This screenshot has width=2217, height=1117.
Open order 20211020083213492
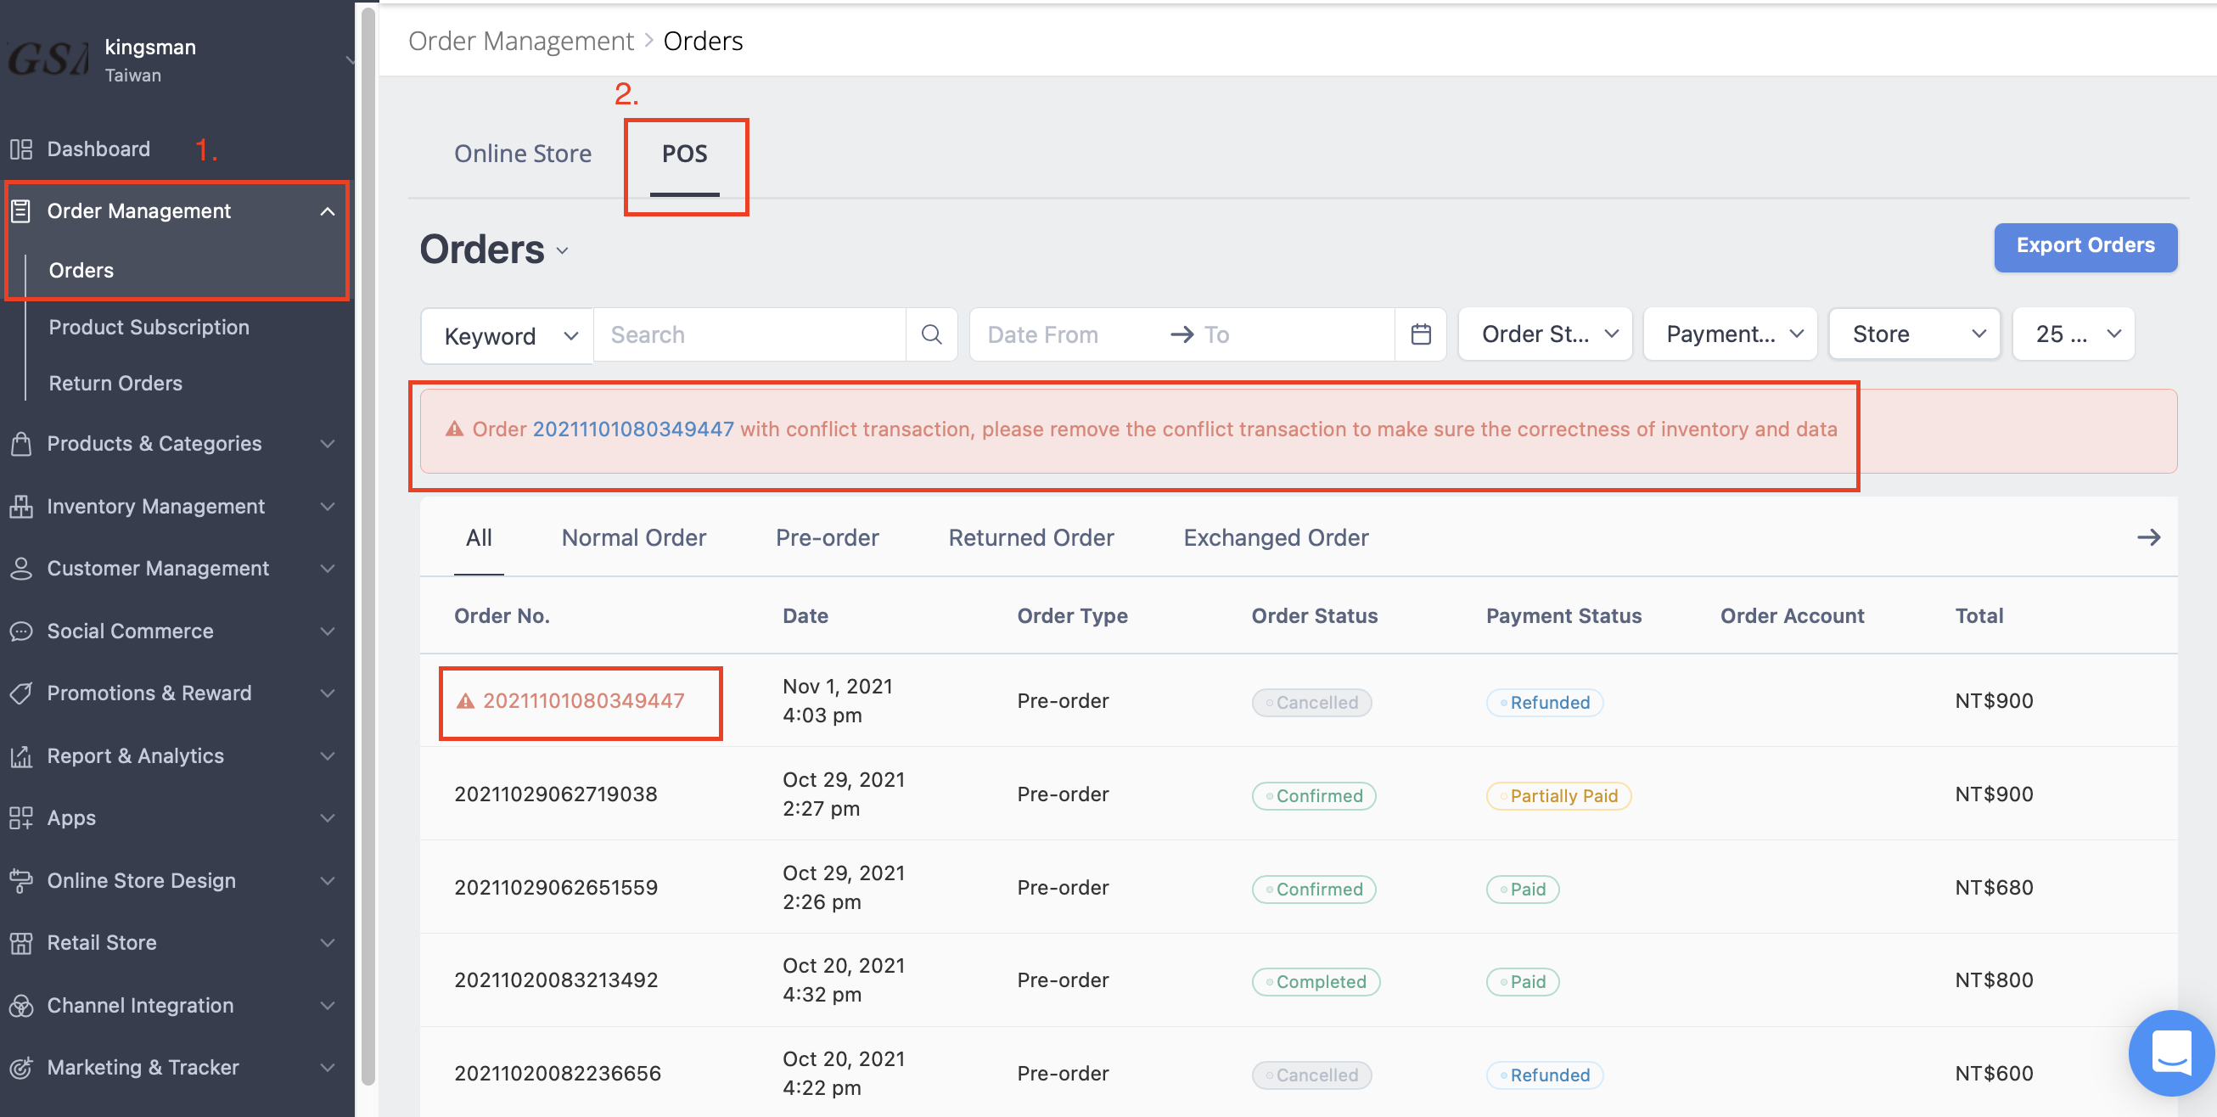[555, 980]
